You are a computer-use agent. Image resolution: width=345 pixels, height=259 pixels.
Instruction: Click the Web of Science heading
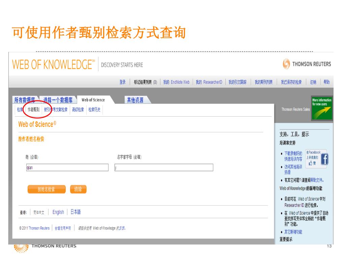37,124
